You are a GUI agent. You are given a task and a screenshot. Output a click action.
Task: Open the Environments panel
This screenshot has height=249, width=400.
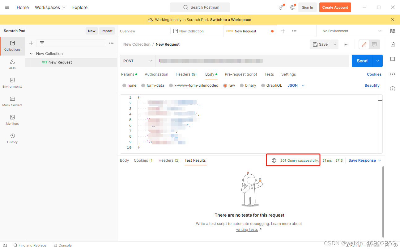pos(12,83)
